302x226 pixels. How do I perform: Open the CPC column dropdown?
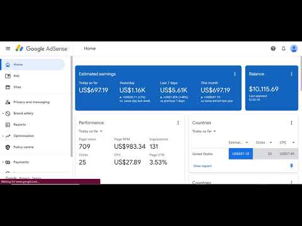[x=287, y=143]
